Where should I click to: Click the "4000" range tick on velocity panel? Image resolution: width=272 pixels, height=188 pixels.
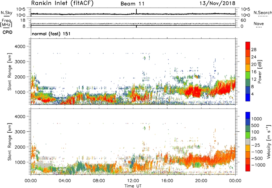point(20,116)
